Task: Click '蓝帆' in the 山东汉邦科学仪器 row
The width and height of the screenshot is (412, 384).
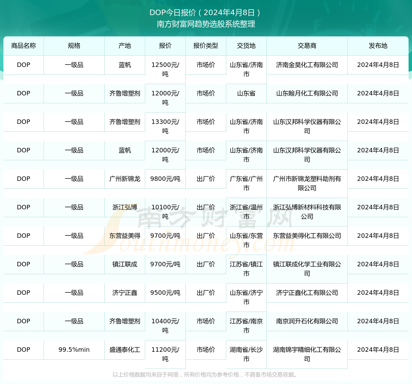Action: [125, 150]
